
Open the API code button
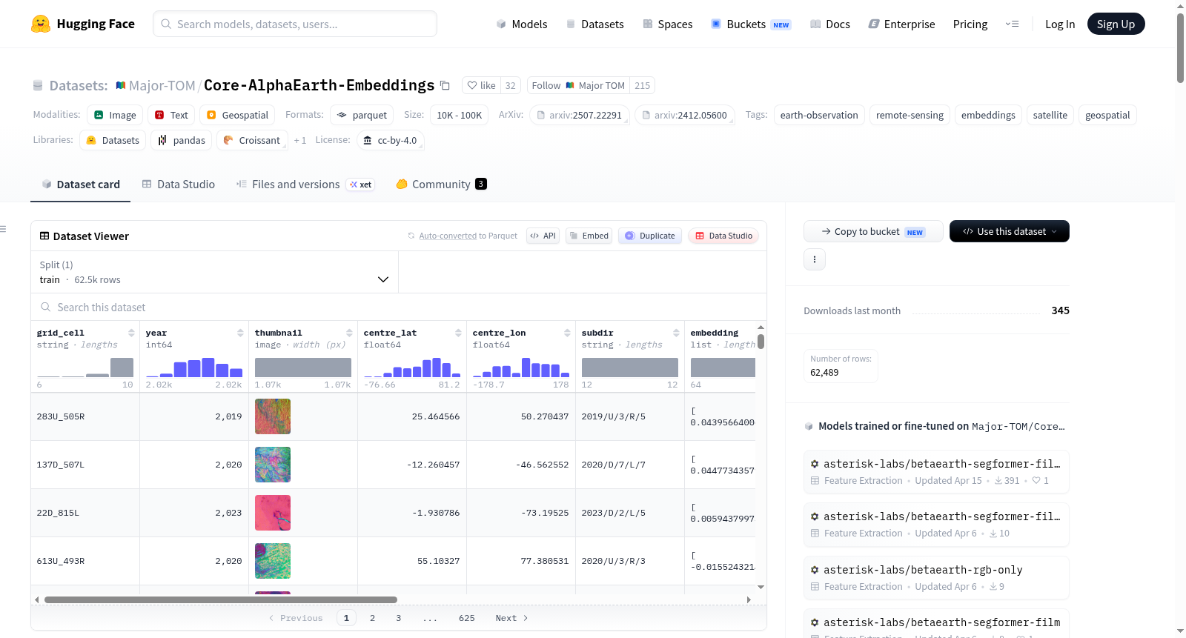[x=543, y=236]
